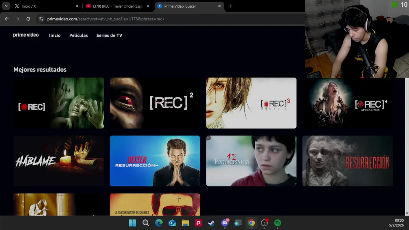Open AMD Software from taskbar
Image resolution: width=409 pixels, height=230 pixels.
pyautogui.click(x=198, y=223)
